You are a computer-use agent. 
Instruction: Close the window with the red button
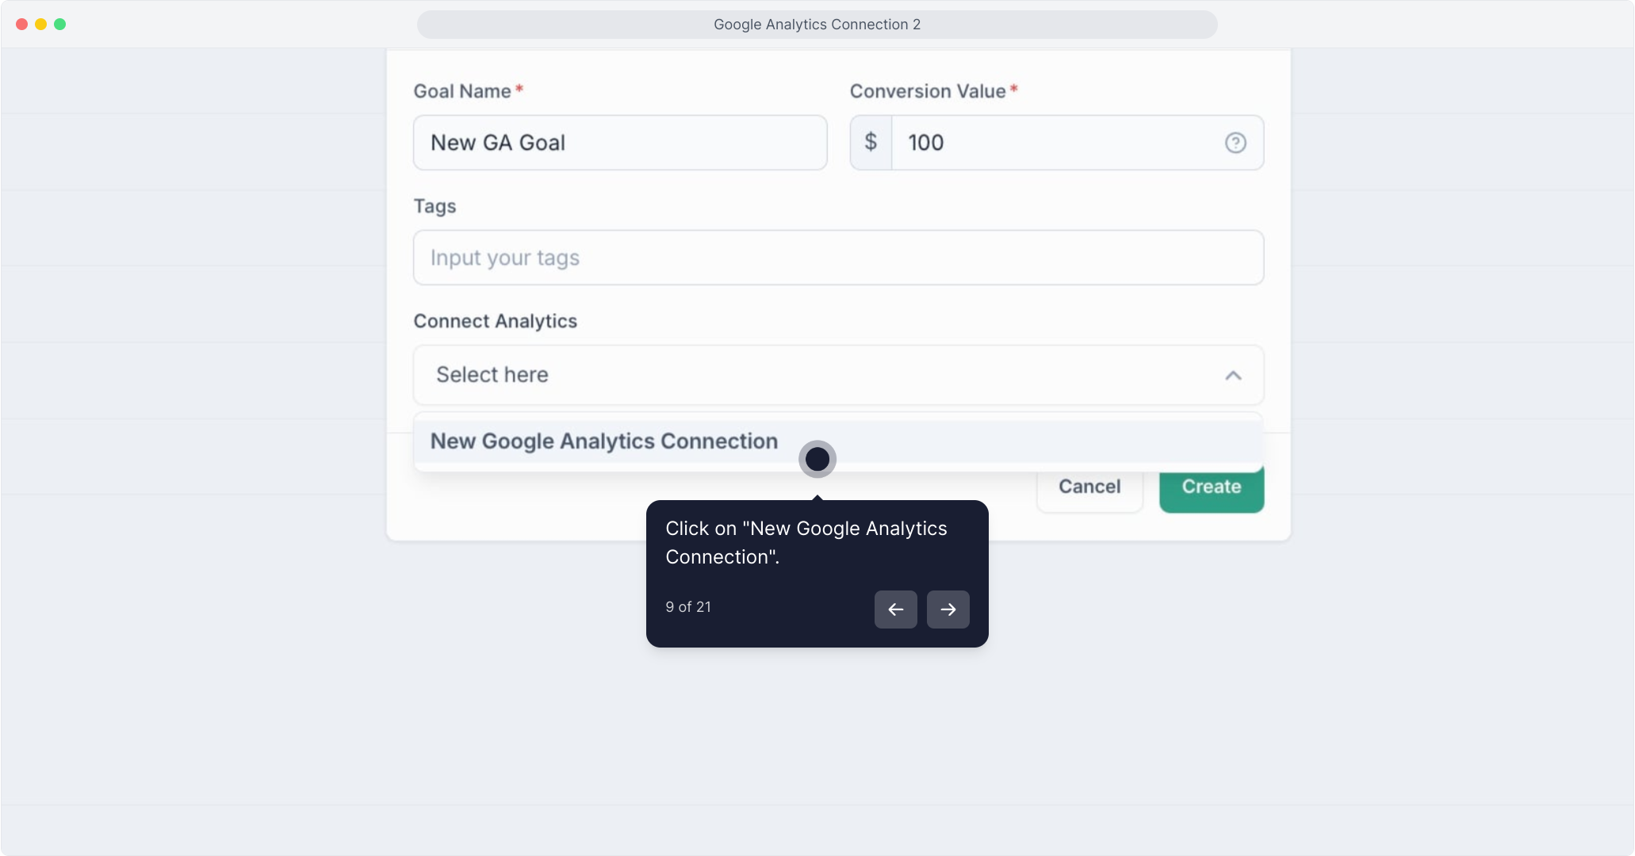(22, 25)
